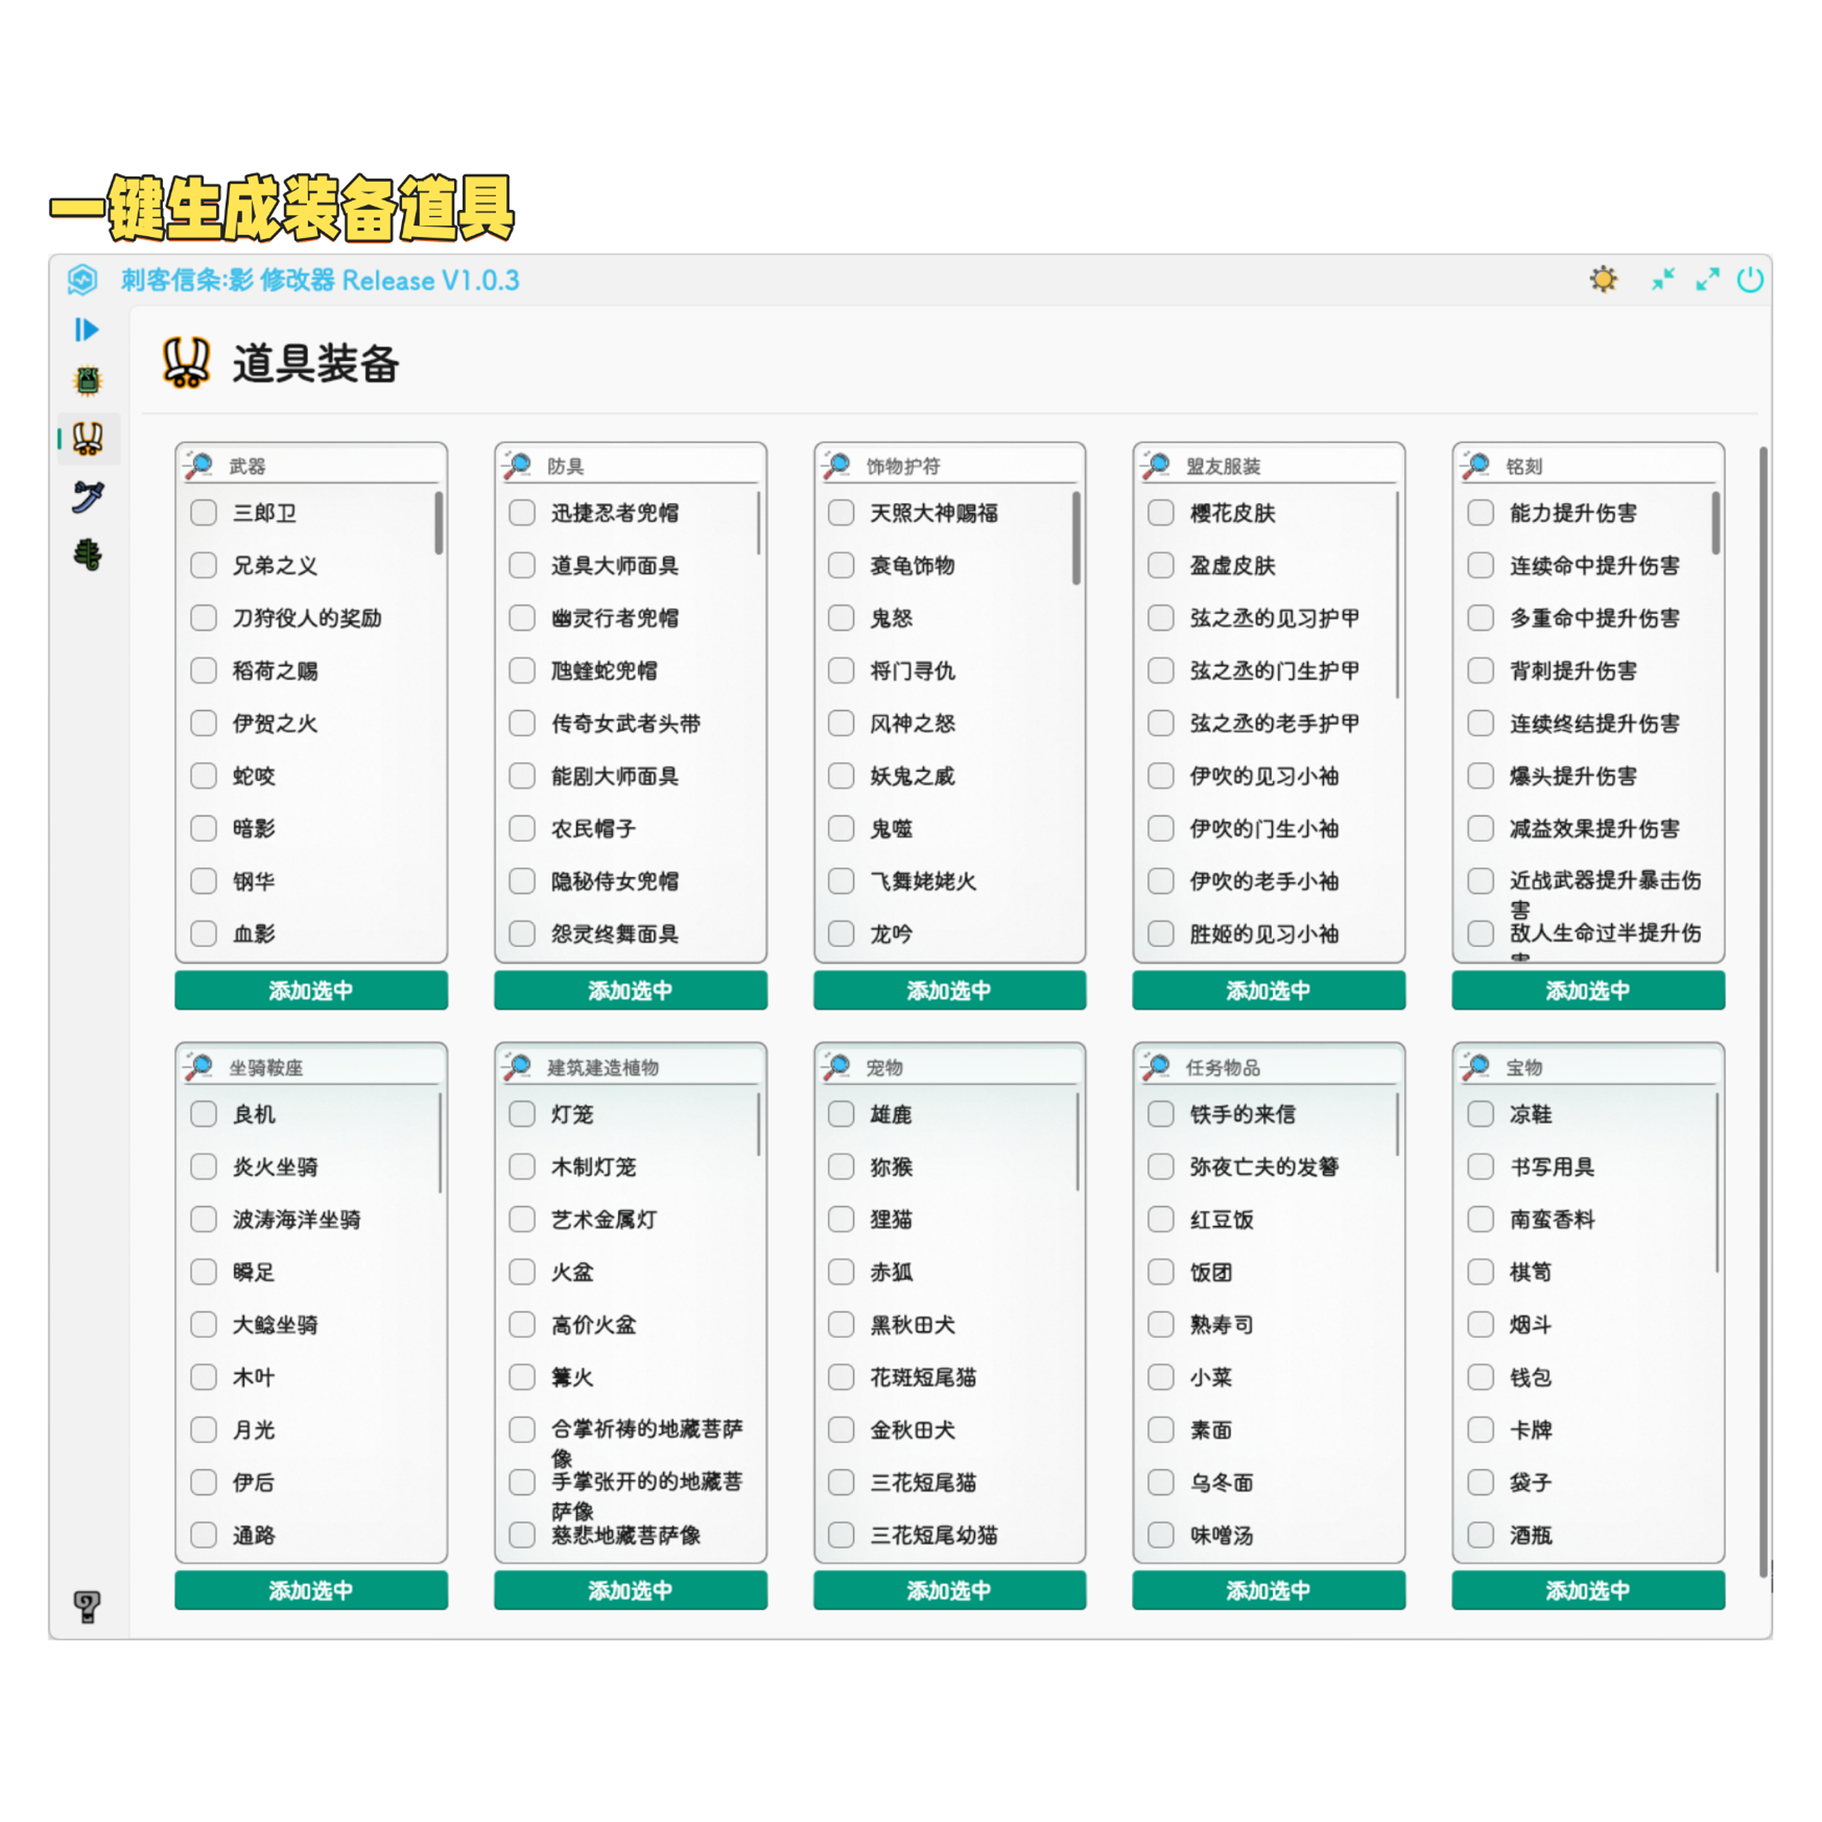Open the chip/processor sidebar page
Viewport: 1822px width, 1822px height.
click(x=88, y=381)
